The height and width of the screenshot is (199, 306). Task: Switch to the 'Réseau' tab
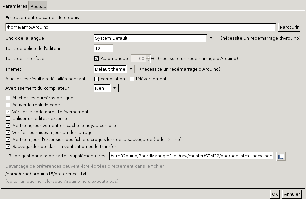[x=39, y=6]
